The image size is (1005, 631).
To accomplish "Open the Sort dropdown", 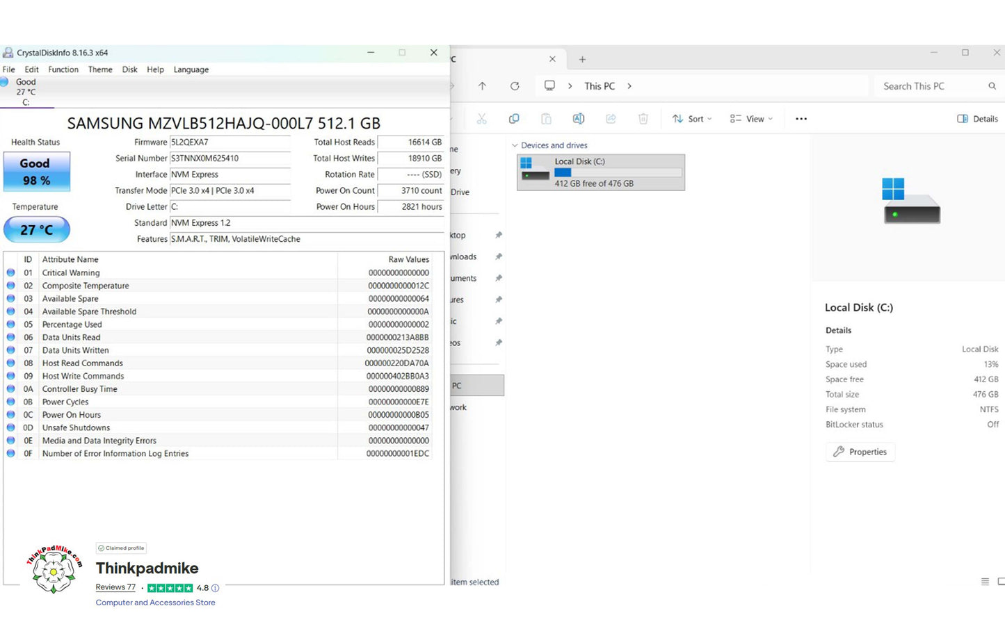I will tap(691, 119).
